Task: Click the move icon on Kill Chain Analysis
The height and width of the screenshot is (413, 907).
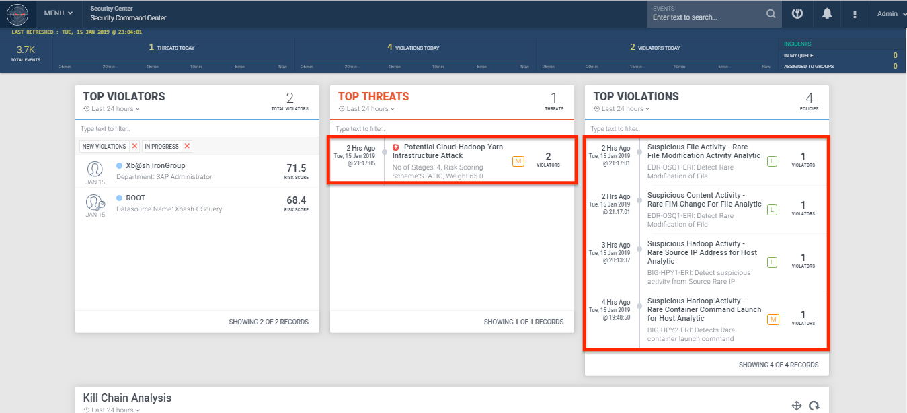Action: (x=797, y=405)
